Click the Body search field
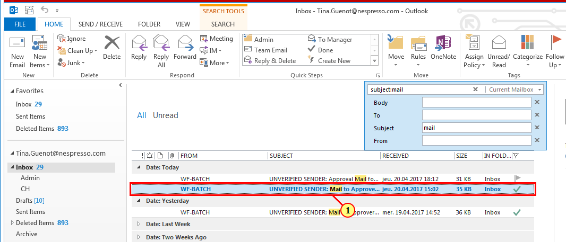The height and width of the screenshot is (242, 566). click(x=476, y=103)
